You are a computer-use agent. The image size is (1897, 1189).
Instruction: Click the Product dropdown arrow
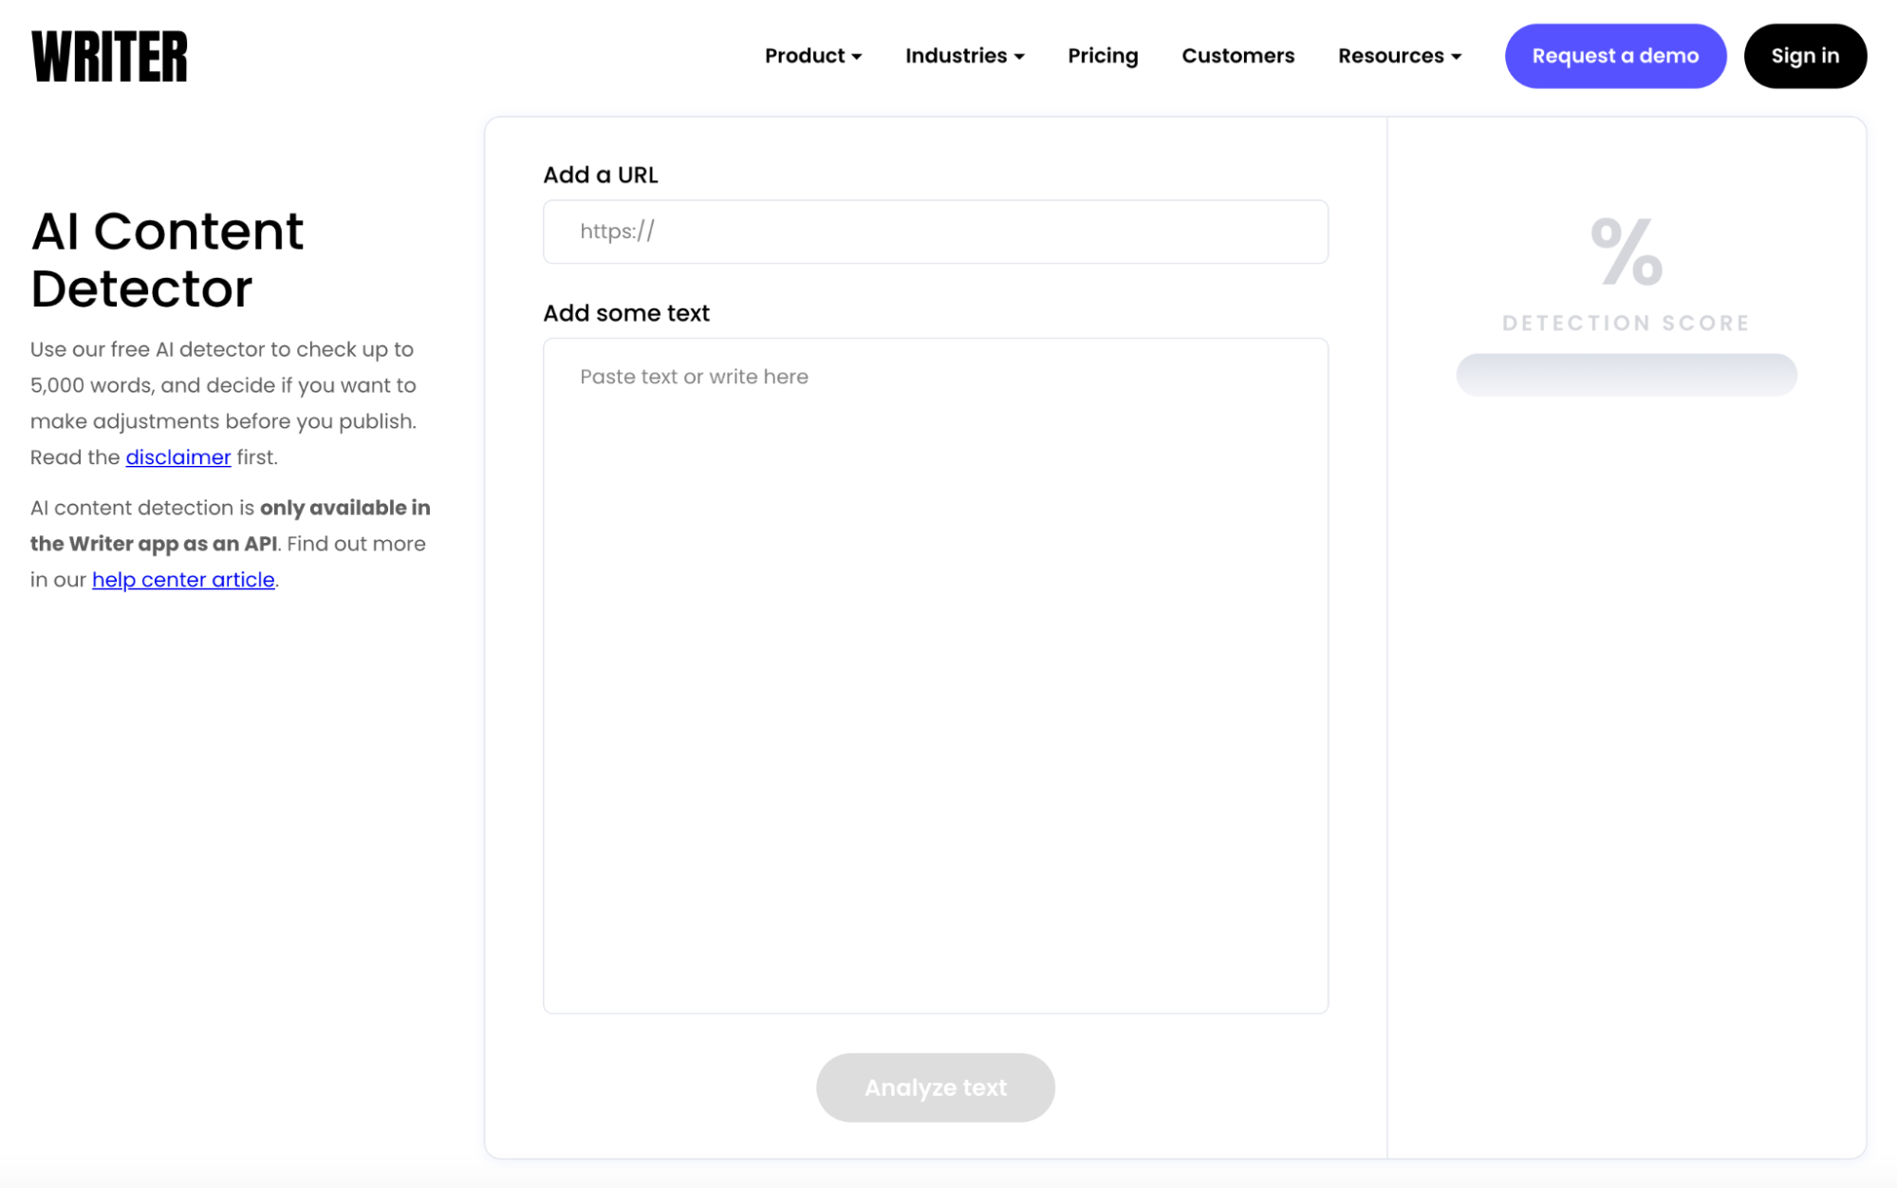pos(857,57)
